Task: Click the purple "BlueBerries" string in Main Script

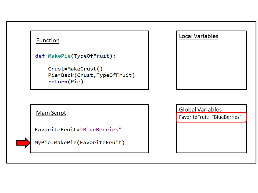Action: [101, 130]
